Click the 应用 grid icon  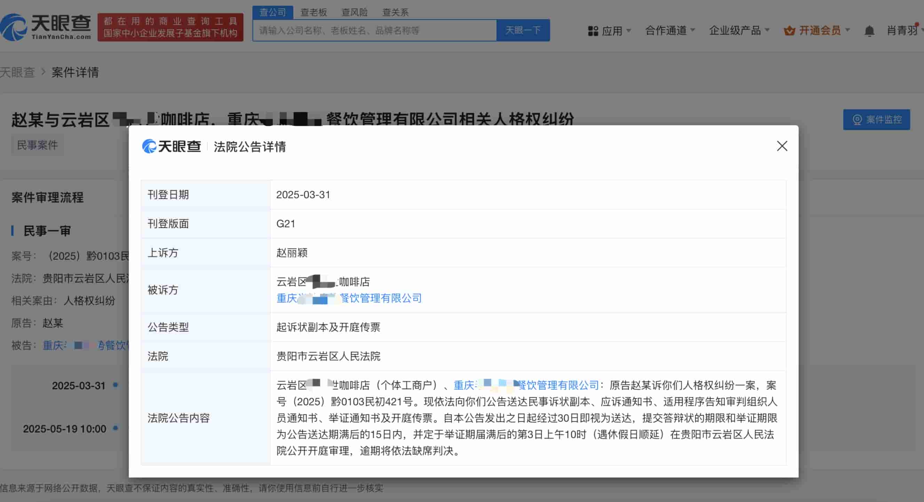593,31
